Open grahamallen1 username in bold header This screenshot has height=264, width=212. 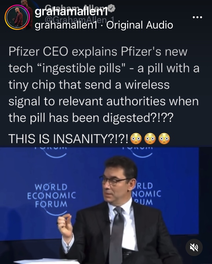[71, 12]
